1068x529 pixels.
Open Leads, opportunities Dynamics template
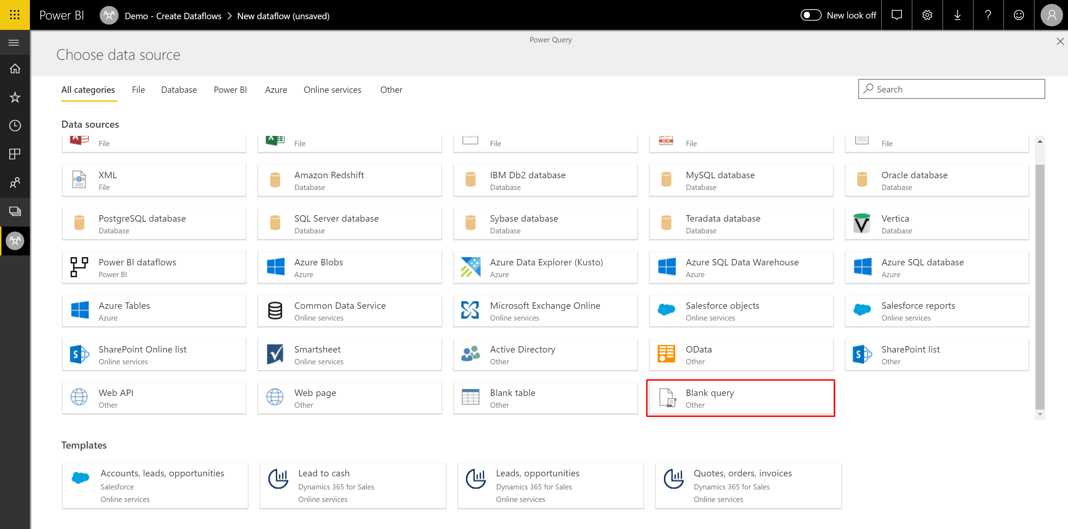pos(551,486)
